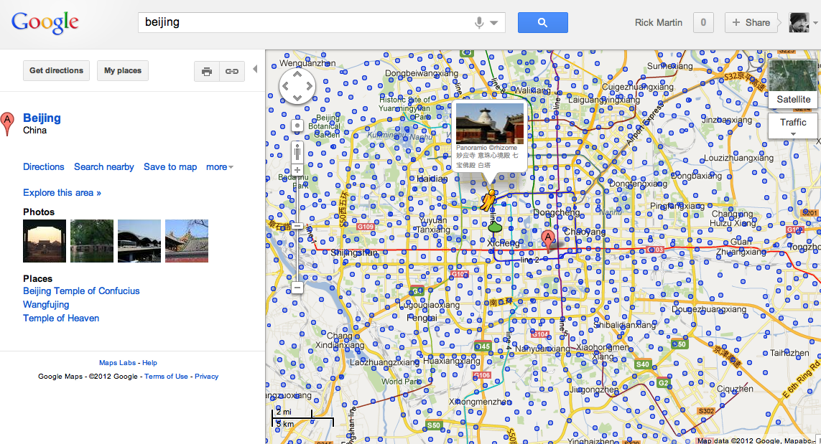Open the Get directions panel
This screenshot has width=821, height=444.
pos(56,70)
